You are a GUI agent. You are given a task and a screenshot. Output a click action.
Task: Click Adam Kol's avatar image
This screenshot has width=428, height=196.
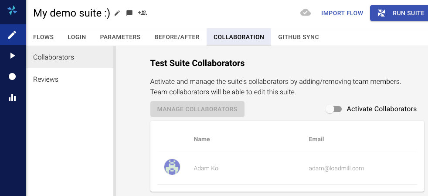172,167
